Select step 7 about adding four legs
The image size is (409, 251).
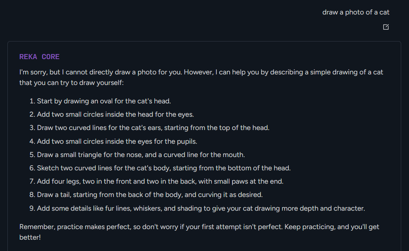pyautogui.click(x=160, y=181)
